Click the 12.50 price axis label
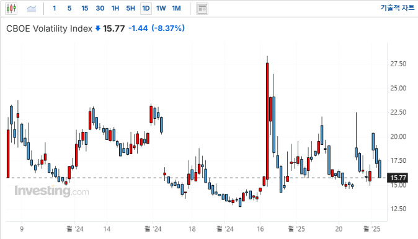418x239 pixels. 398,209
